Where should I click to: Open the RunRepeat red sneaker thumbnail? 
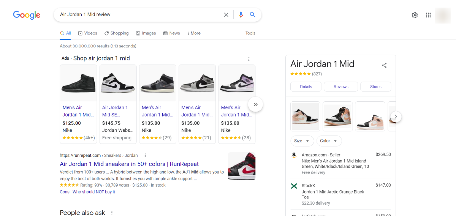(x=242, y=166)
